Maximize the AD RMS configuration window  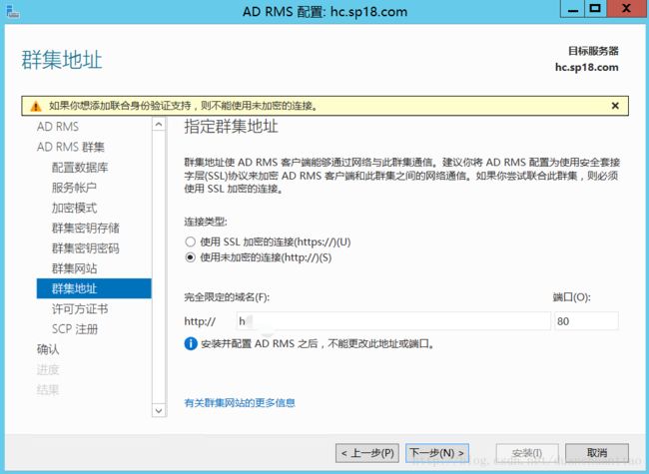[x=595, y=9]
